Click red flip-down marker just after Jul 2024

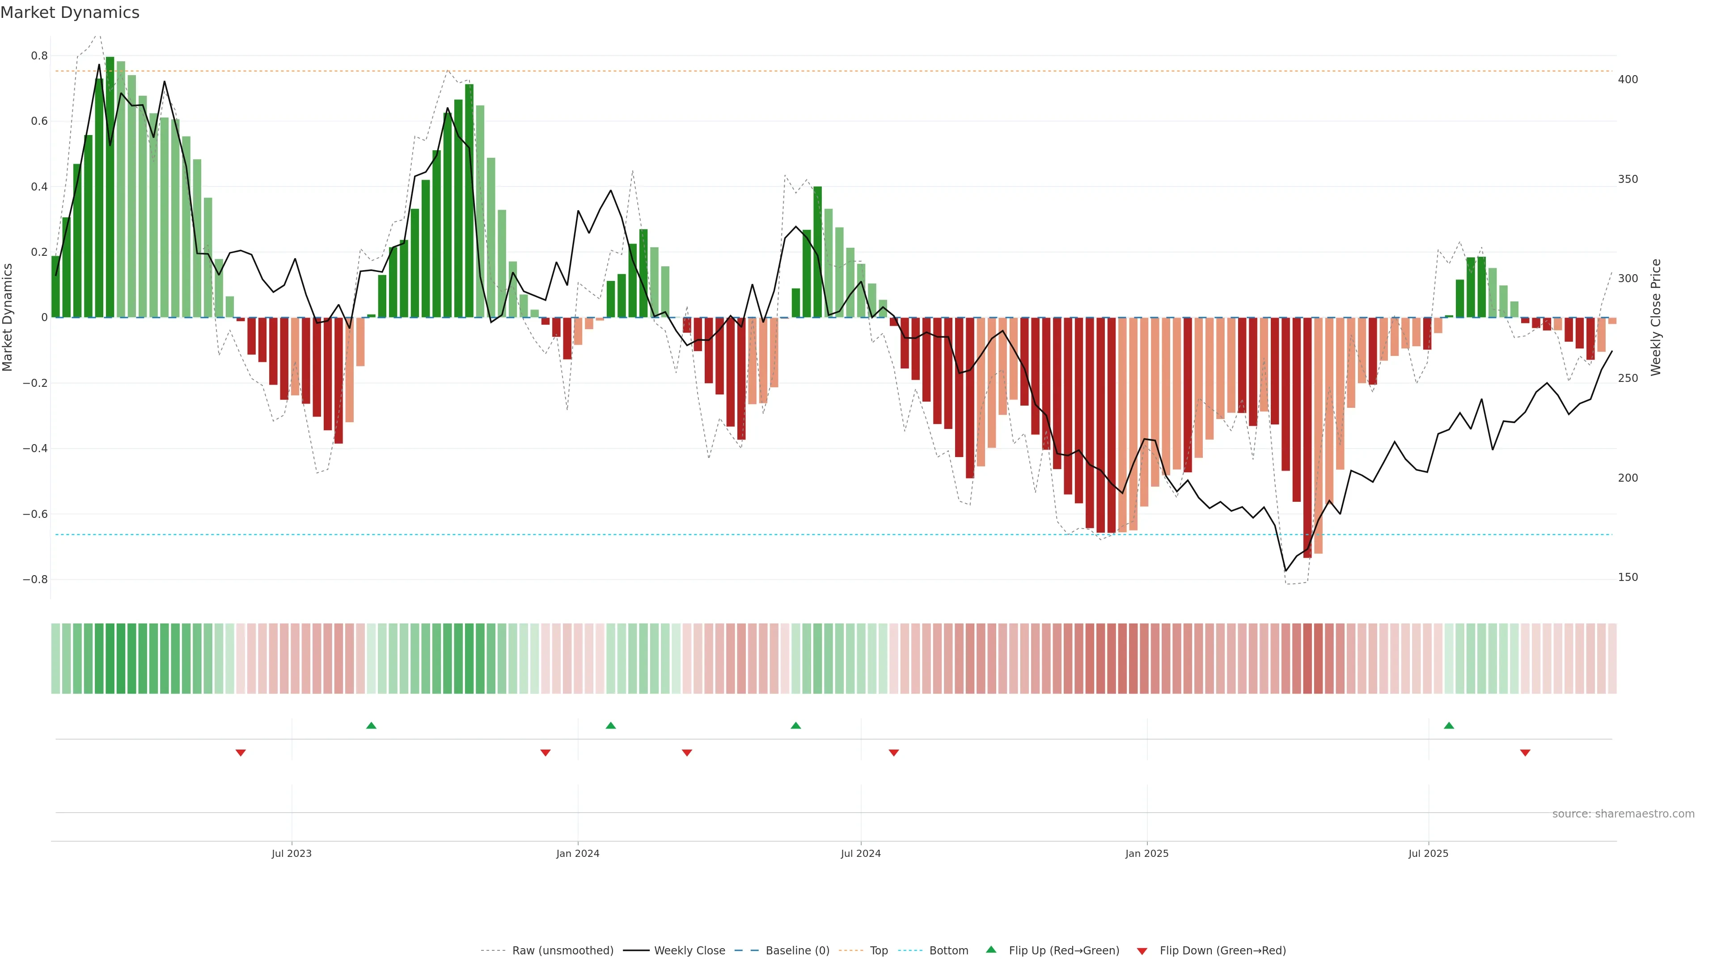(894, 753)
